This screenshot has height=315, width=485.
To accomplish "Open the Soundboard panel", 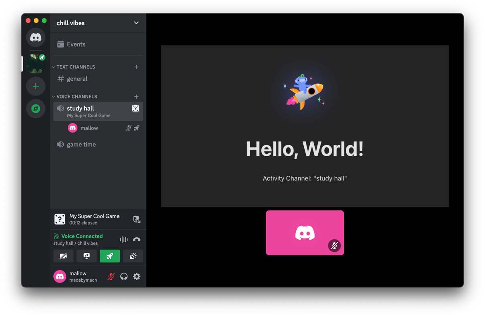I will [133, 256].
